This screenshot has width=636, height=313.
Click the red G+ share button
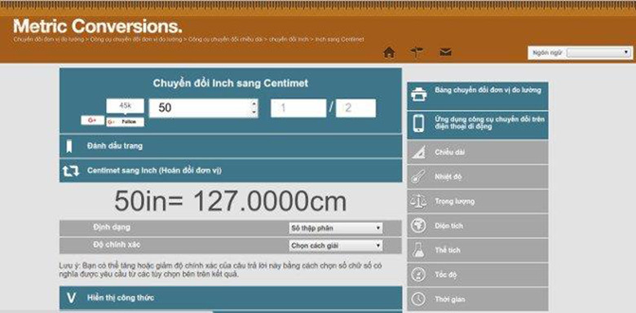point(92,121)
